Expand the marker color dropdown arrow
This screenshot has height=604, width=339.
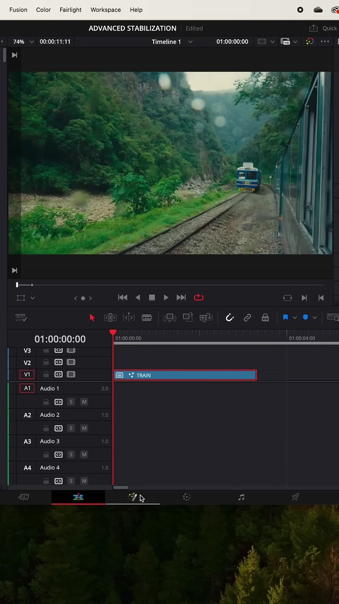(x=315, y=317)
